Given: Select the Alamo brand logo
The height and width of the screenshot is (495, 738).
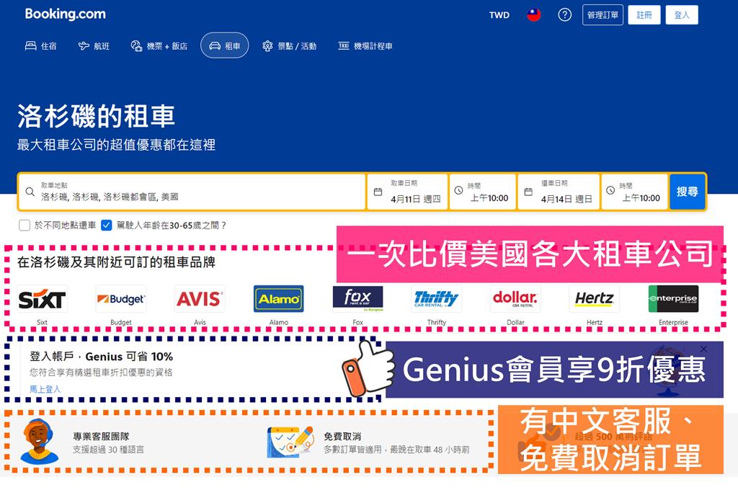Looking at the screenshot, I should click(279, 299).
